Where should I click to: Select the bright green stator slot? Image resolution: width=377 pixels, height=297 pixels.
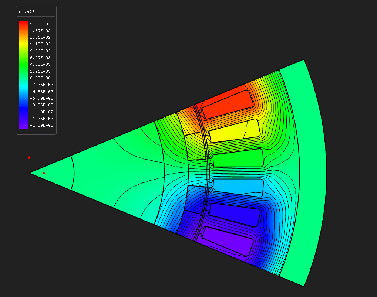(238, 158)
